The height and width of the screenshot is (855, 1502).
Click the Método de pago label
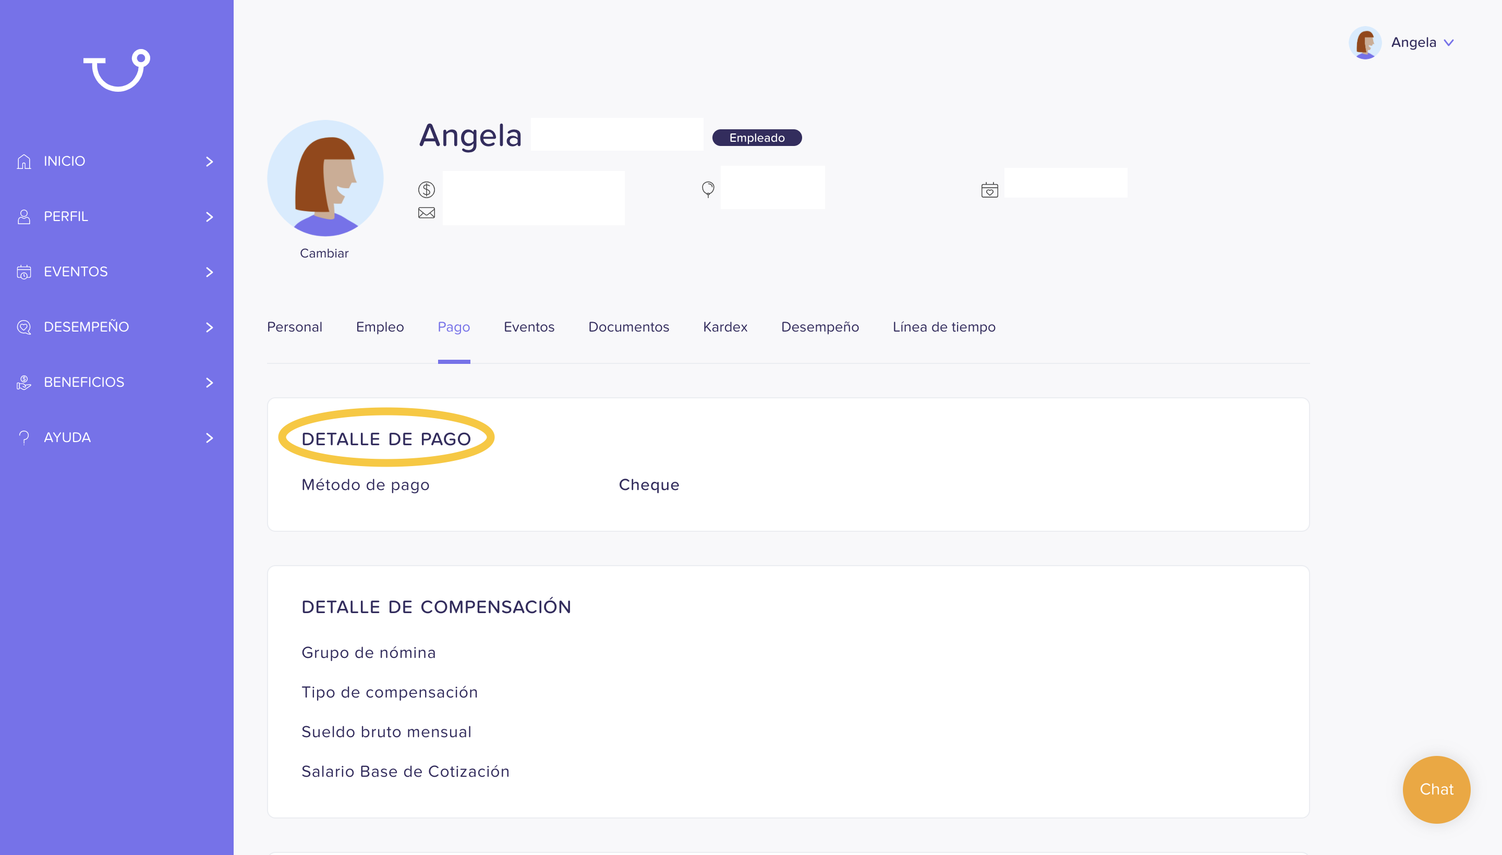tap(366, 484)
